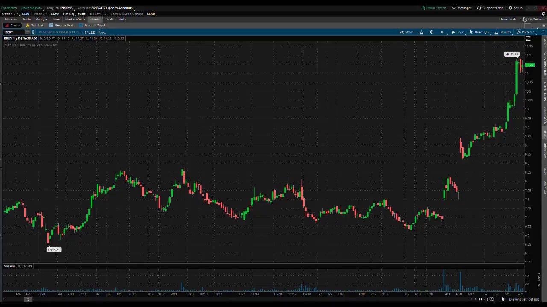Click the Cash & Sweep Vehicle label
This screenshot has height=307, width=547.
(126, 14)
